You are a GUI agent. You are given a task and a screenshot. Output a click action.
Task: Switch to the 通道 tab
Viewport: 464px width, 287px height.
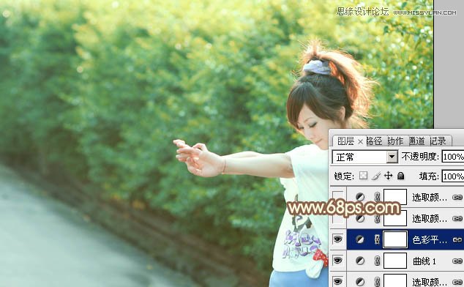click(x=416, y=141)
